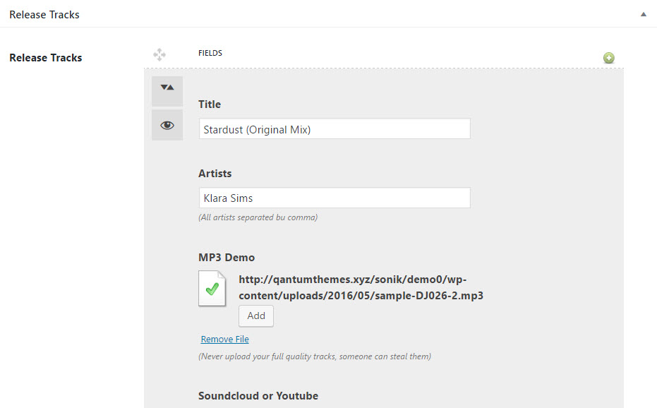Click the Title field label

[210, 104]
